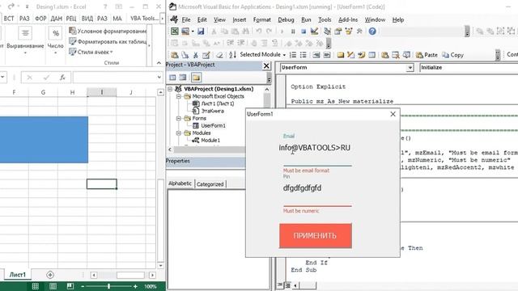
Task: Select UserForm1 in the project tree
Action: (213, 125)
